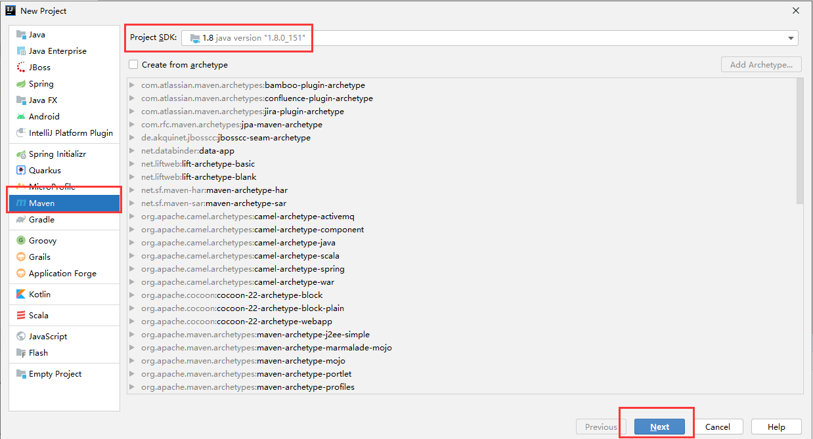Click the Next button

coord(659,427)
